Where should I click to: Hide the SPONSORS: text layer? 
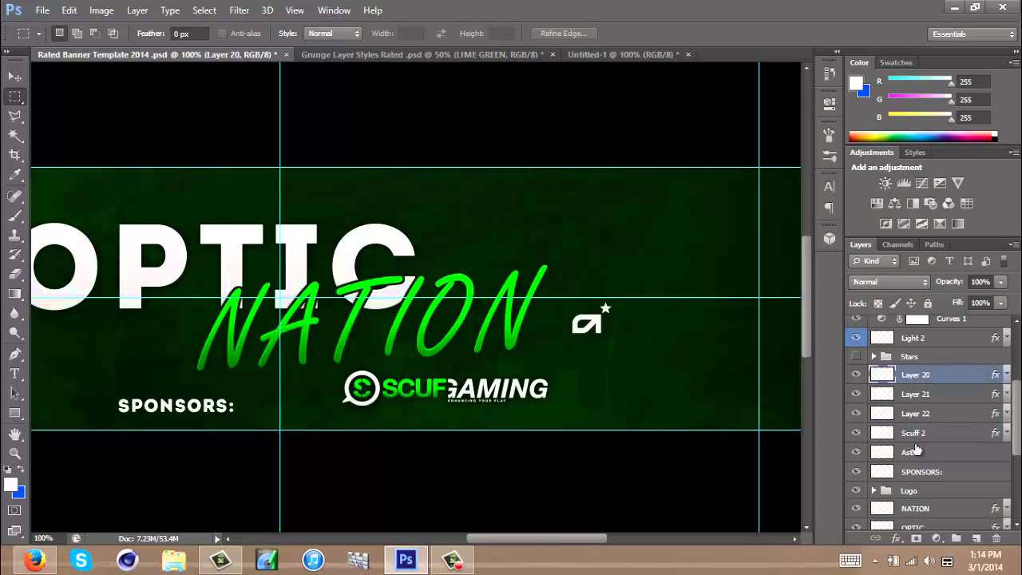pyautogui.click(x=856, y=472)
